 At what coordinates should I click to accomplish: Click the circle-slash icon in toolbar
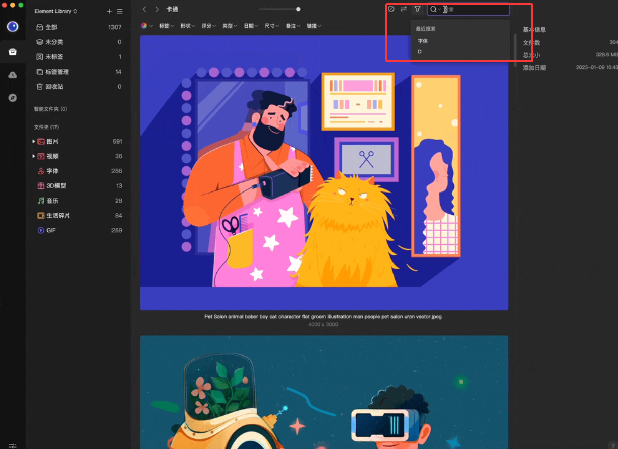(390, 9)
